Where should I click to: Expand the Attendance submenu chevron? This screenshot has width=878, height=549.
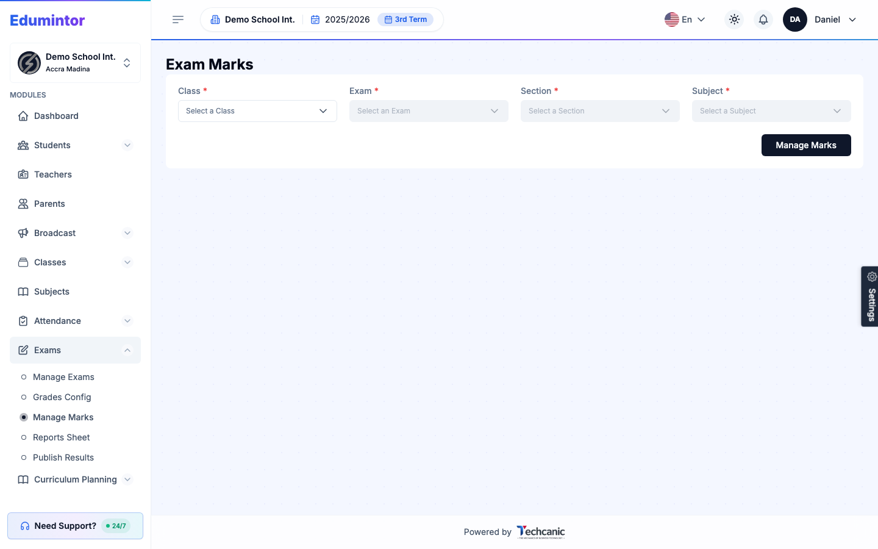coord(127,321)
